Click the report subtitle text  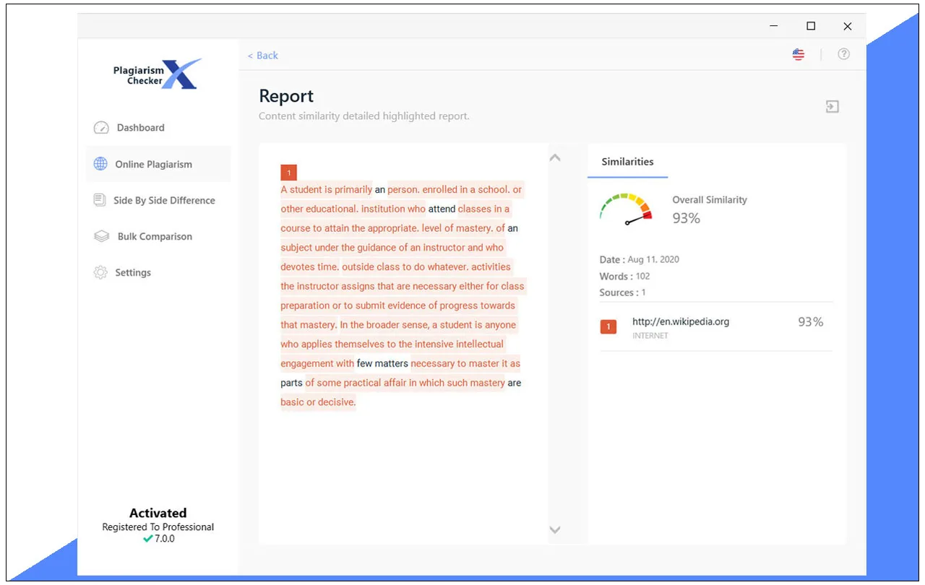point(364,116)
